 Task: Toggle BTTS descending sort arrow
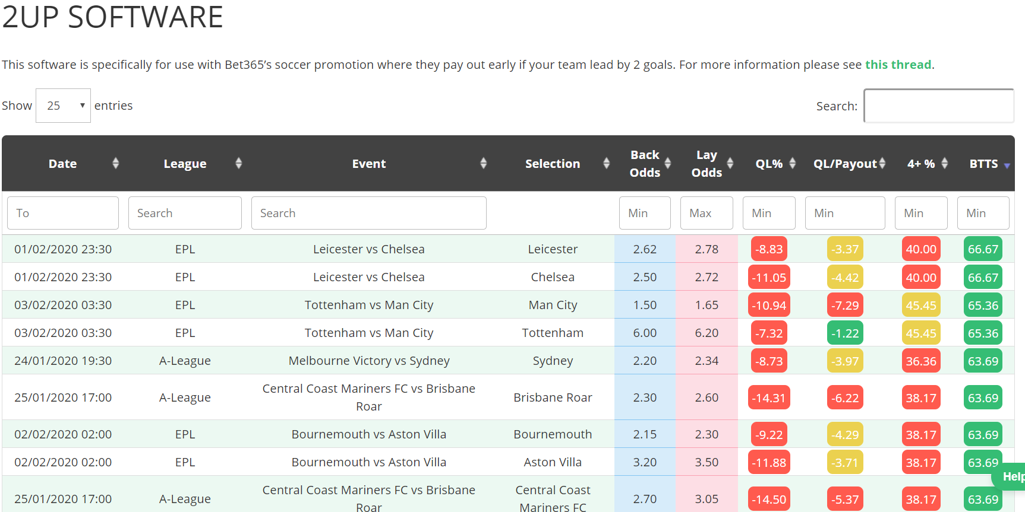tap(1007, 166)
